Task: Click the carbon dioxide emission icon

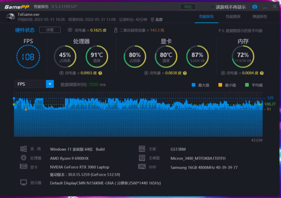Action: pyautogui.click(x=116, y=30)
